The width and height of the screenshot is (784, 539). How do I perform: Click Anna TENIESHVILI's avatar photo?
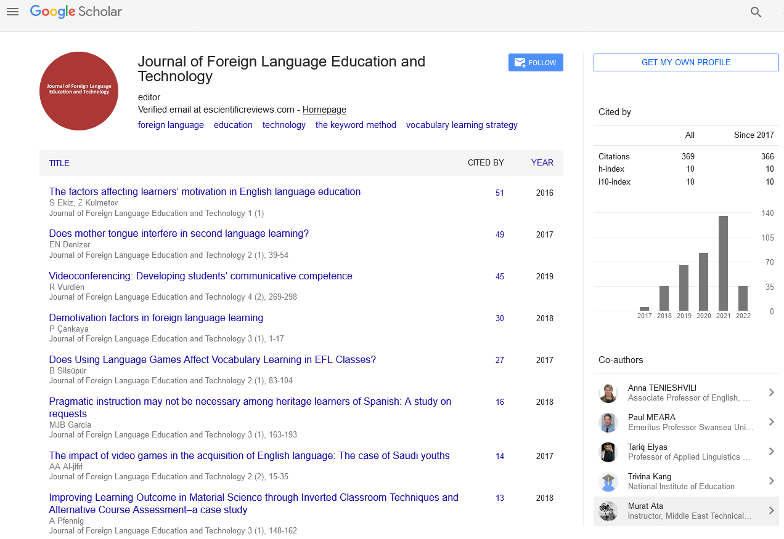[x=608, y=393]
